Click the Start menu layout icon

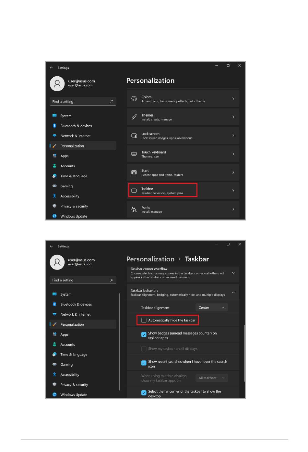[x=134, y=172]
